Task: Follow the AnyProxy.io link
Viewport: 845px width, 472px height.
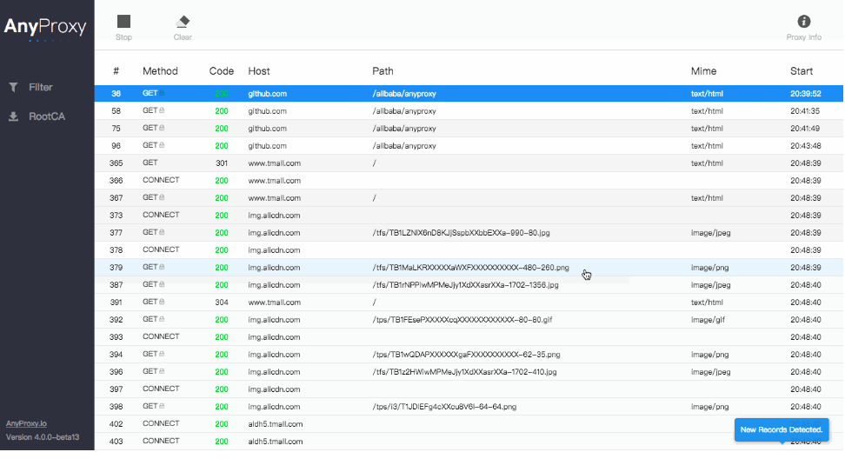Action: point(26,423)
